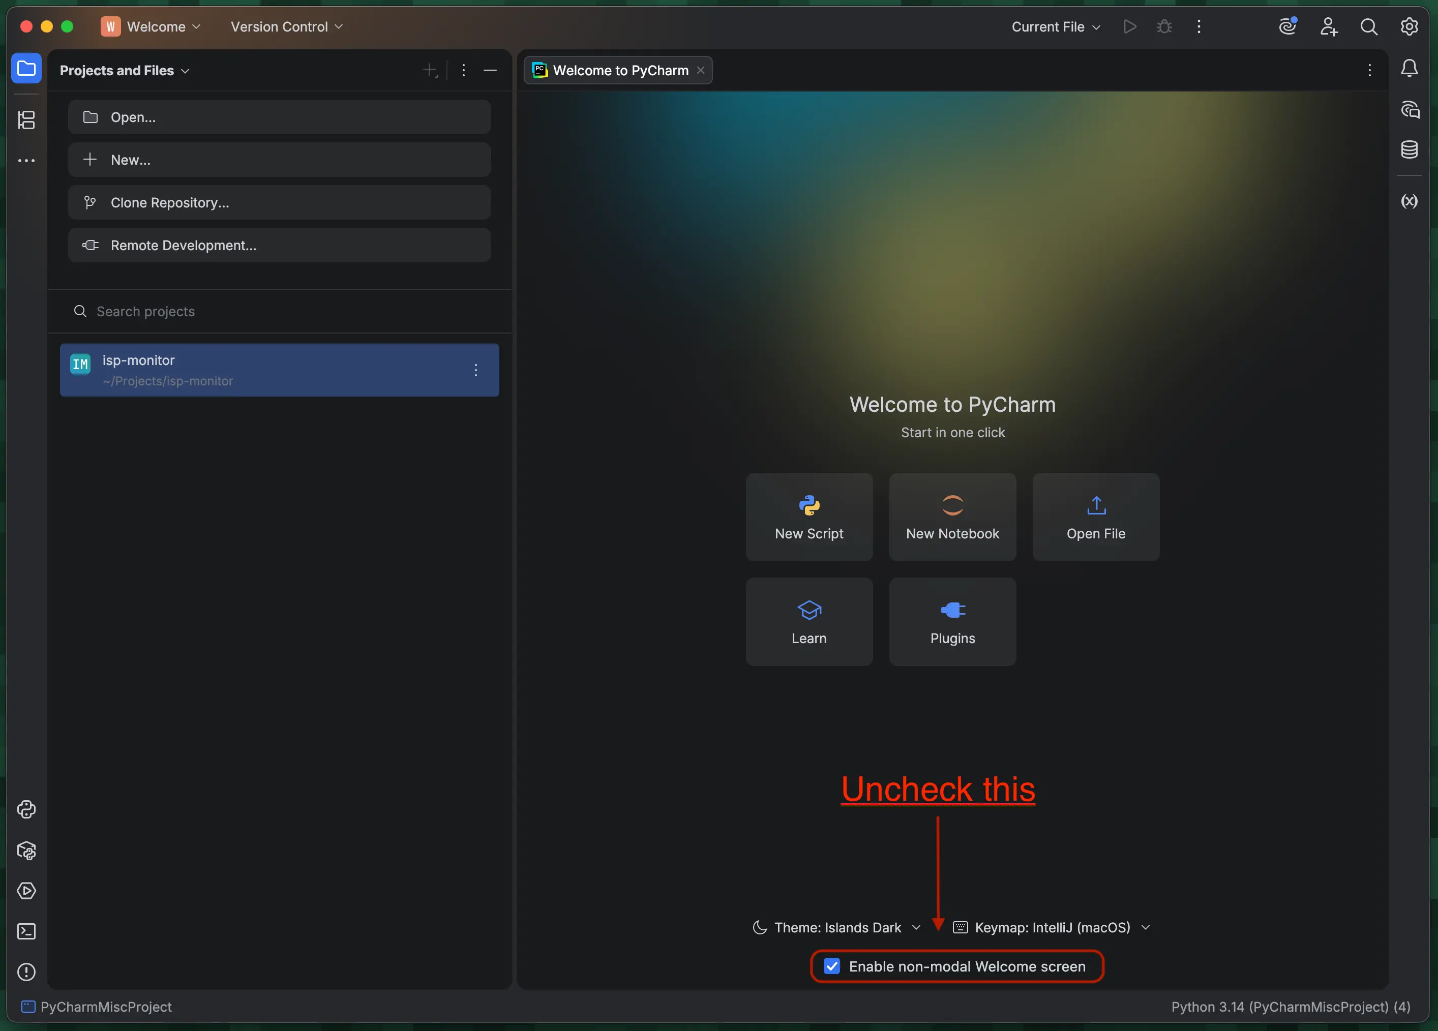1438x1031 pixels.
Task: Open PyCharm settings
Action: (x=1410, y=26)
